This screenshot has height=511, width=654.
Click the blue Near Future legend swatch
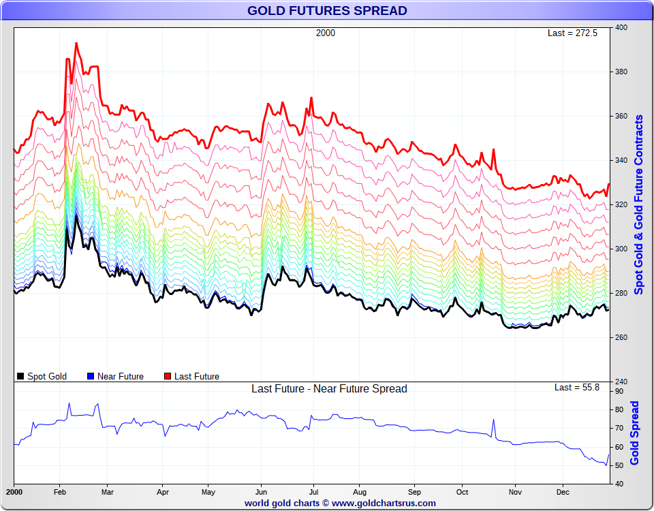pos(91,376)
